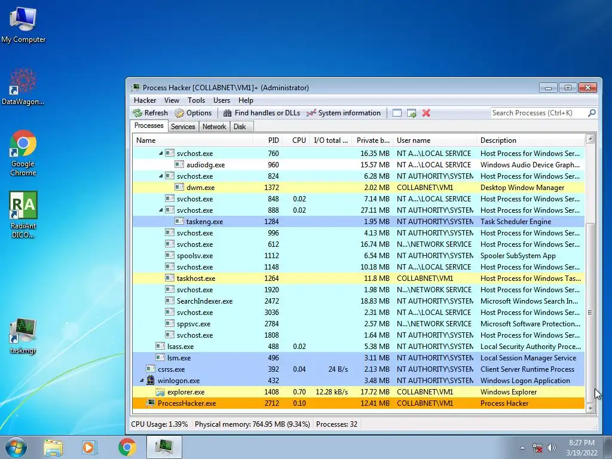Click the Processes: 32 status entry
Screen dimensions: 612x459
click(x=337, y=424)
